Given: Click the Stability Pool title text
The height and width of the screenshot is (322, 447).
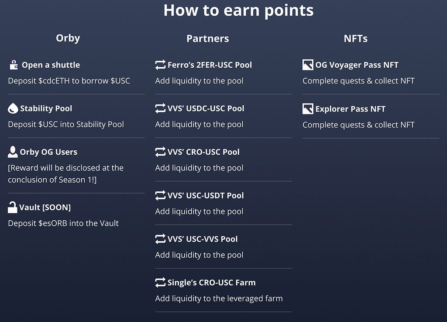Looking at the screenshot, I should click(46, 108).
